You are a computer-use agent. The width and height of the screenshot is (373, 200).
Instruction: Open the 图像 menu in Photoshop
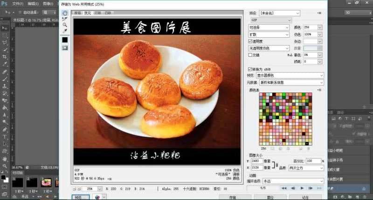[48, 4]
